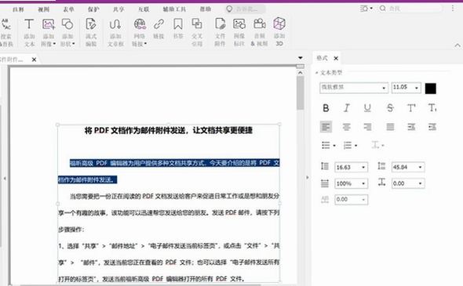Open the document tab list arrow
Viewport: 463px width, 286px height.
click(301, 58)
